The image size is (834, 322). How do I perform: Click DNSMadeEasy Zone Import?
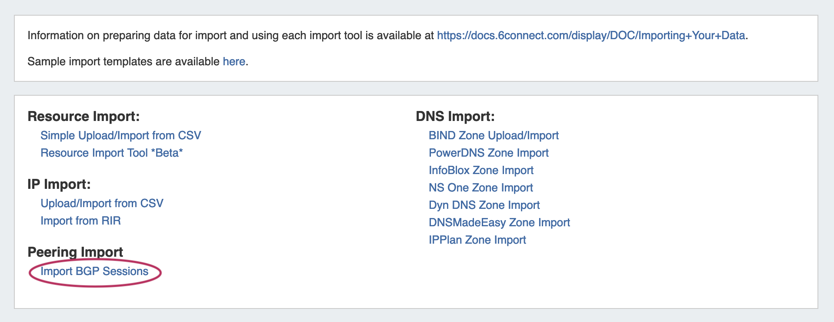point(499,222)
